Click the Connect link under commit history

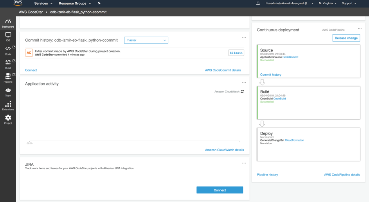[x=31, y=70]
